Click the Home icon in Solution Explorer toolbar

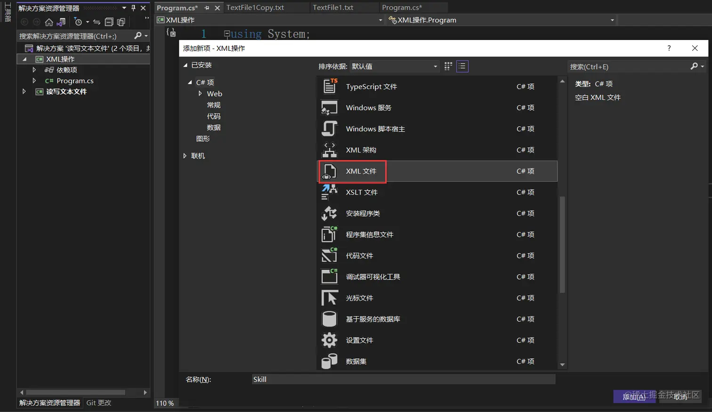(50, 22)
